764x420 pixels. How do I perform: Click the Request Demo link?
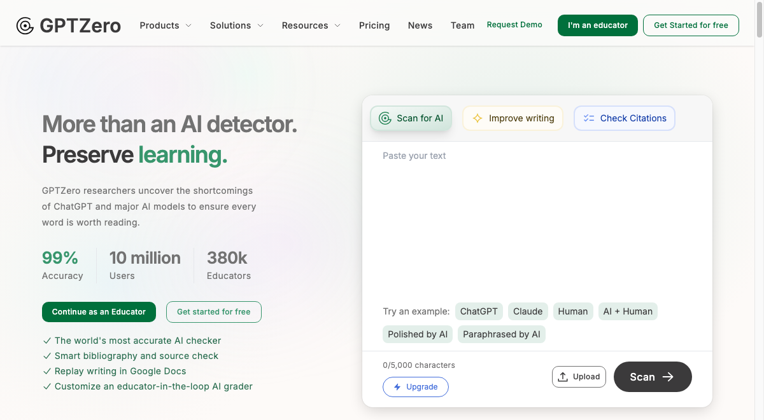(x=514, y=25)
